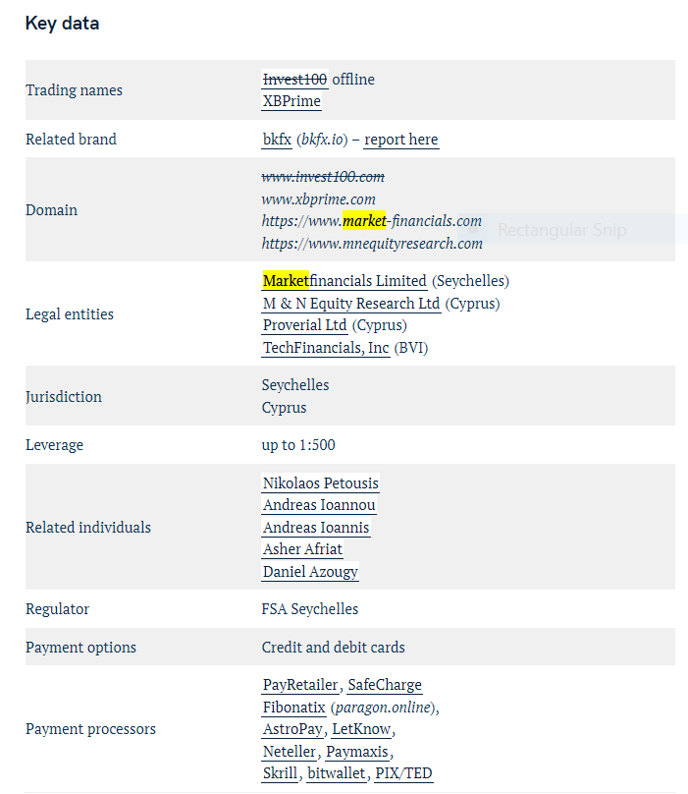Open the AstroPay link

292,729
